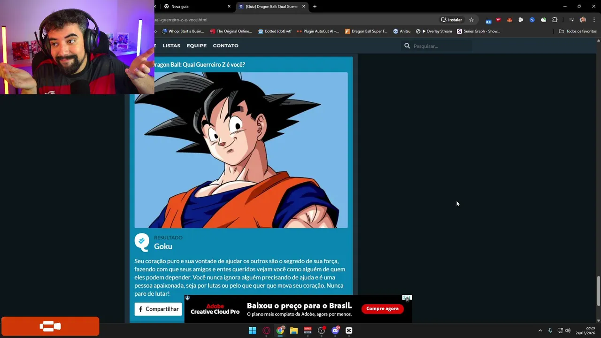
Task: Go to the CONTATO menu item
Action: [x=225, y=46]
